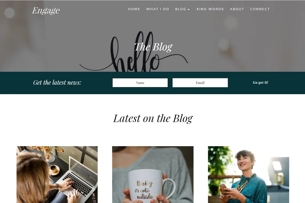Open the smiling woman with phone thumbnail
The width and height of the screenshot is (305, 203).
[249, 175]
